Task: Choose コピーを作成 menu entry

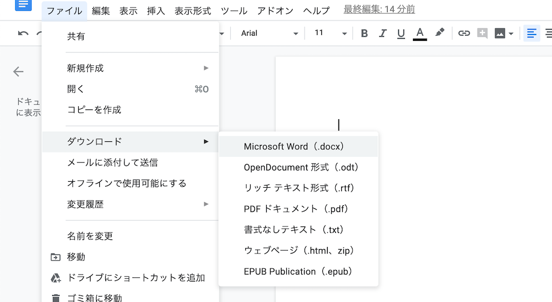Action: (x=130, y=110)
